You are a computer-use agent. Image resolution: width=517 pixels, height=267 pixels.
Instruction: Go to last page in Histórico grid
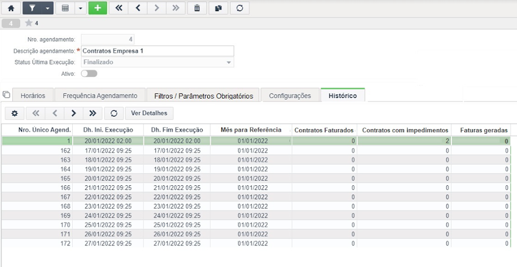(92, 114)
